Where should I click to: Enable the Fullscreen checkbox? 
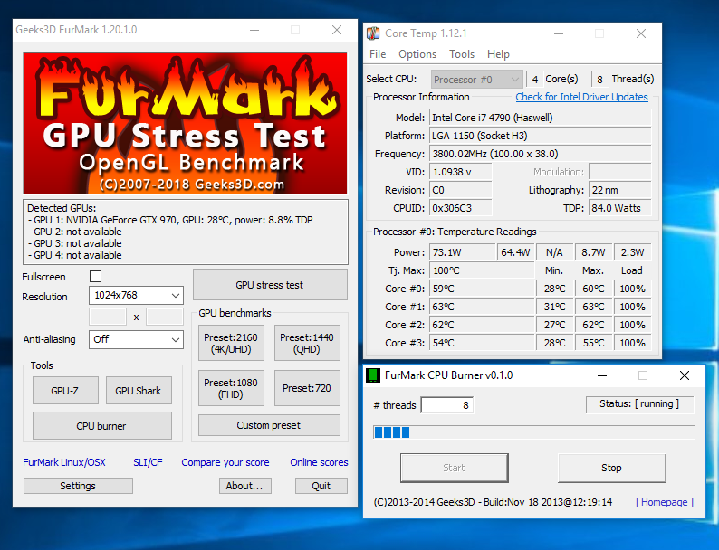pos(96,276)
